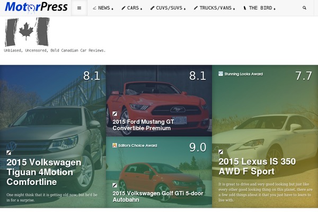This screenshot has width=318, height=212.
Task: Click the pen icon beside CUVS/SUVS
Action: 152,8
